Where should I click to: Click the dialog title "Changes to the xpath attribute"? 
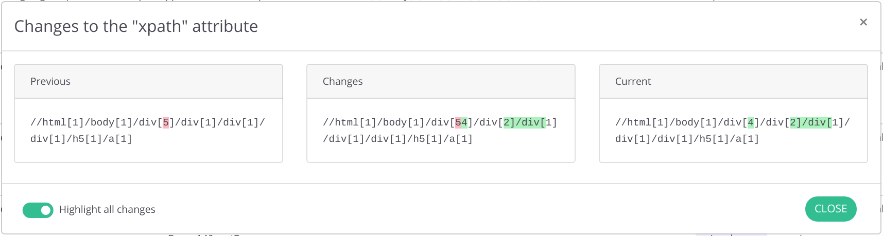(x=136, y=26)
